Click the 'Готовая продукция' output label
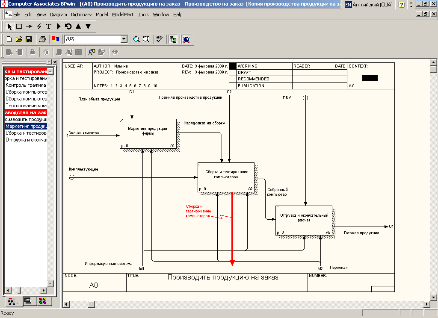This screenshot has height=318, width=438. (x=361, y=233)
